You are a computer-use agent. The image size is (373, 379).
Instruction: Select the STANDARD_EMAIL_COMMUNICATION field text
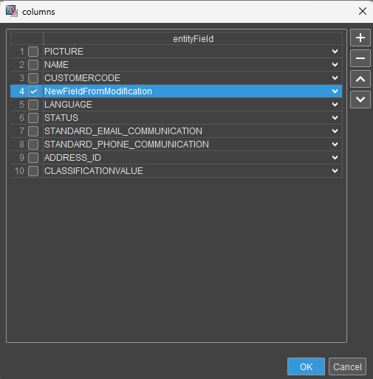[x=123, y=131]
